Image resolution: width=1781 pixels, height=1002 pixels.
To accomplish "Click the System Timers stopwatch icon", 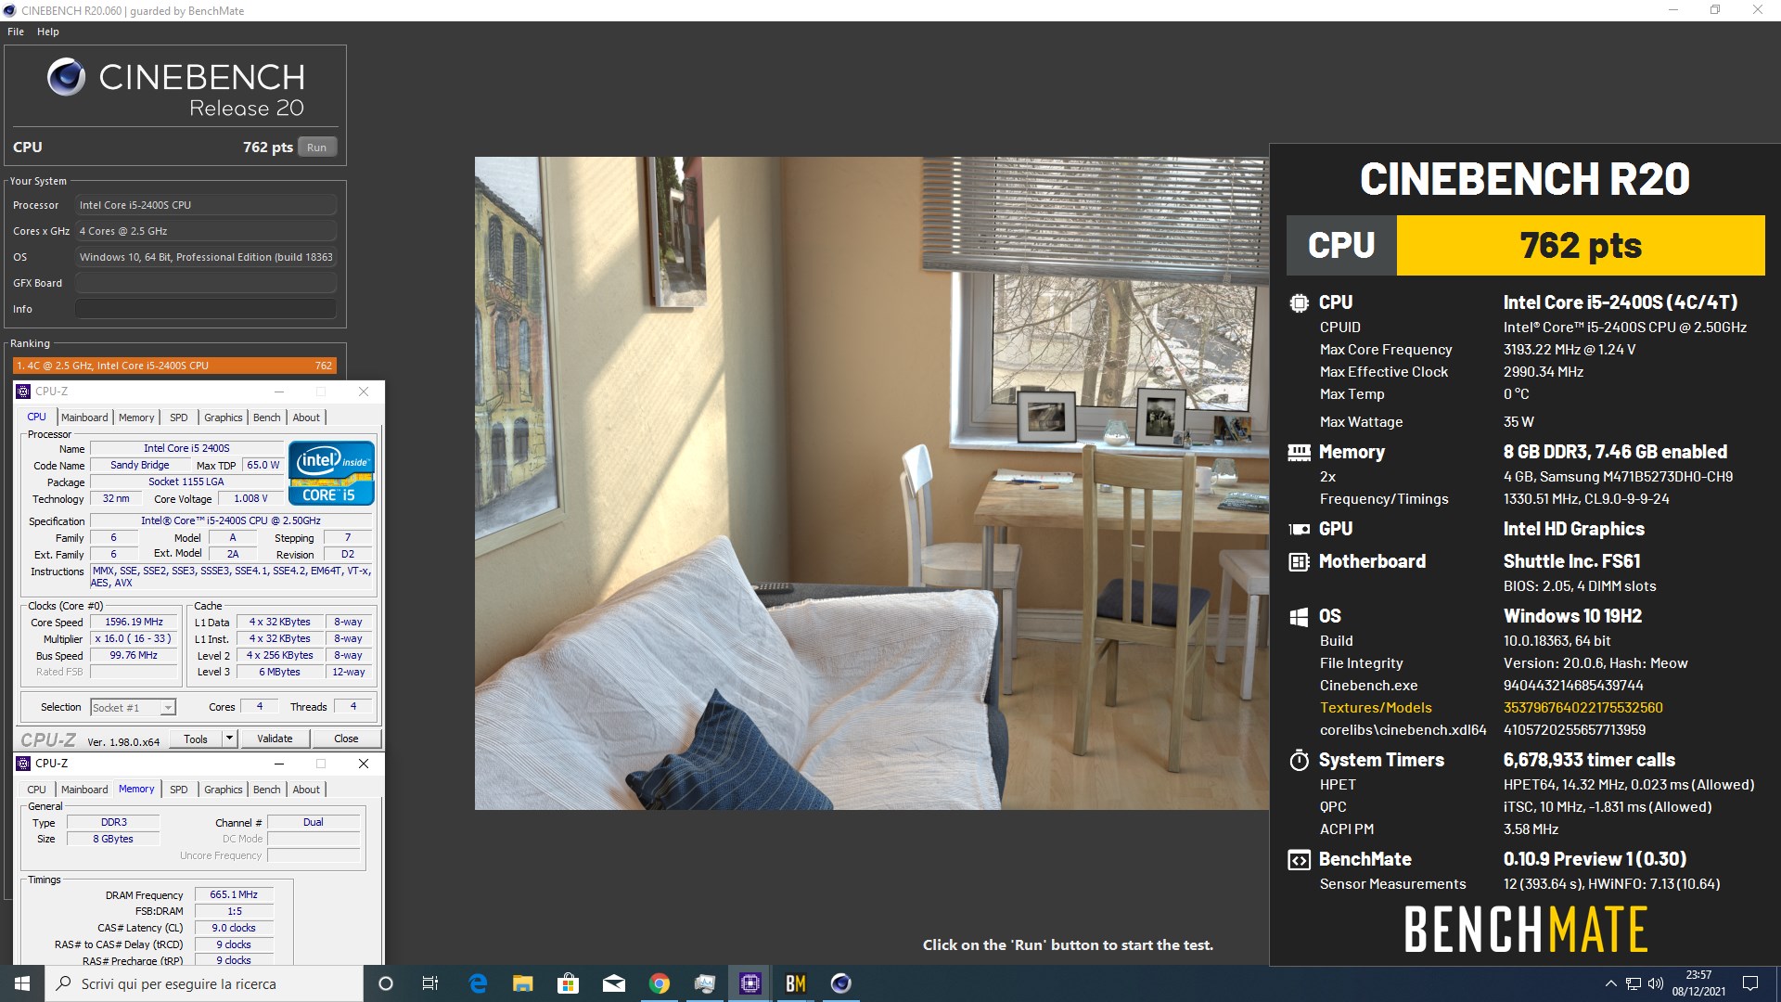I will pos(1299,760).
